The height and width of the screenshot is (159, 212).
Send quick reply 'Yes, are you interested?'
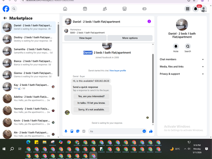[x=91, y=96]
